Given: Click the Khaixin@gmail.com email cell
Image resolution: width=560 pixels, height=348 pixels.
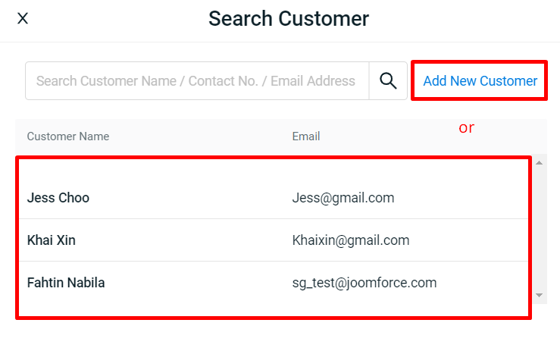Looking at the screenshot, I should [x=350, y=240].
